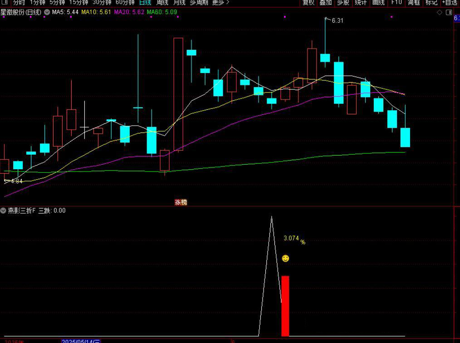This screenshot has height=343, width=460.
Task: Click the red indicator bar in sub-chart
Action: tap(285, 306)
